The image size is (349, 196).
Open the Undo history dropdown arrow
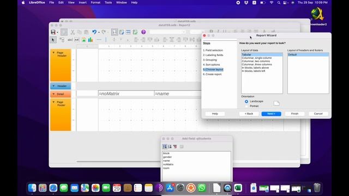[99, 32]
